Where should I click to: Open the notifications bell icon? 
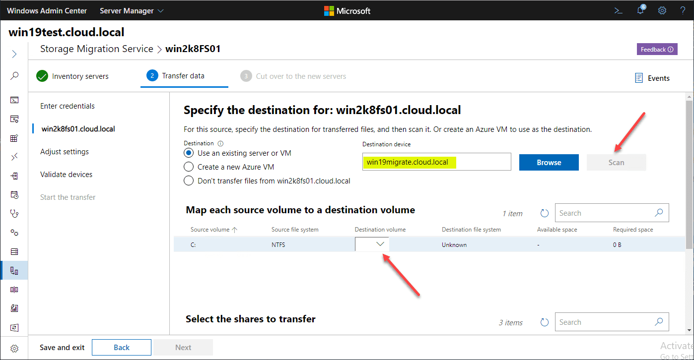(x=640, y=10)
